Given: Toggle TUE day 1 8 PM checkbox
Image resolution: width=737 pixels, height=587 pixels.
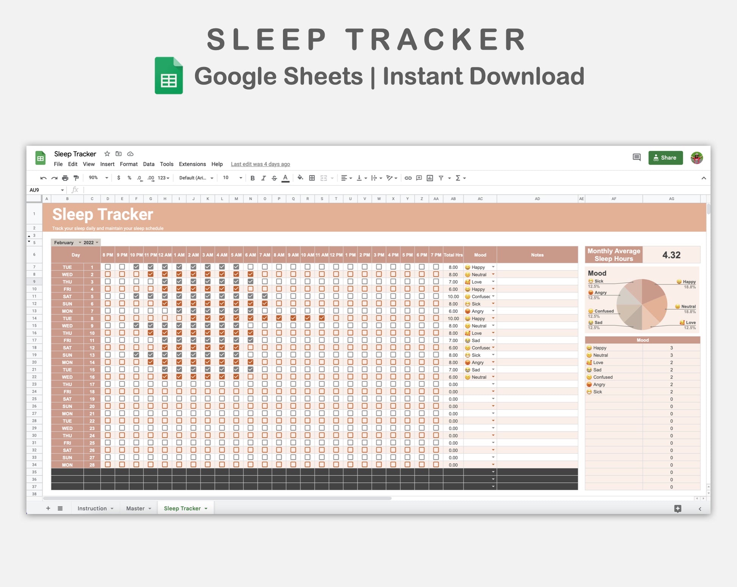Looking at the screenshot, I should pyautogui.click(x=108, y=267).
